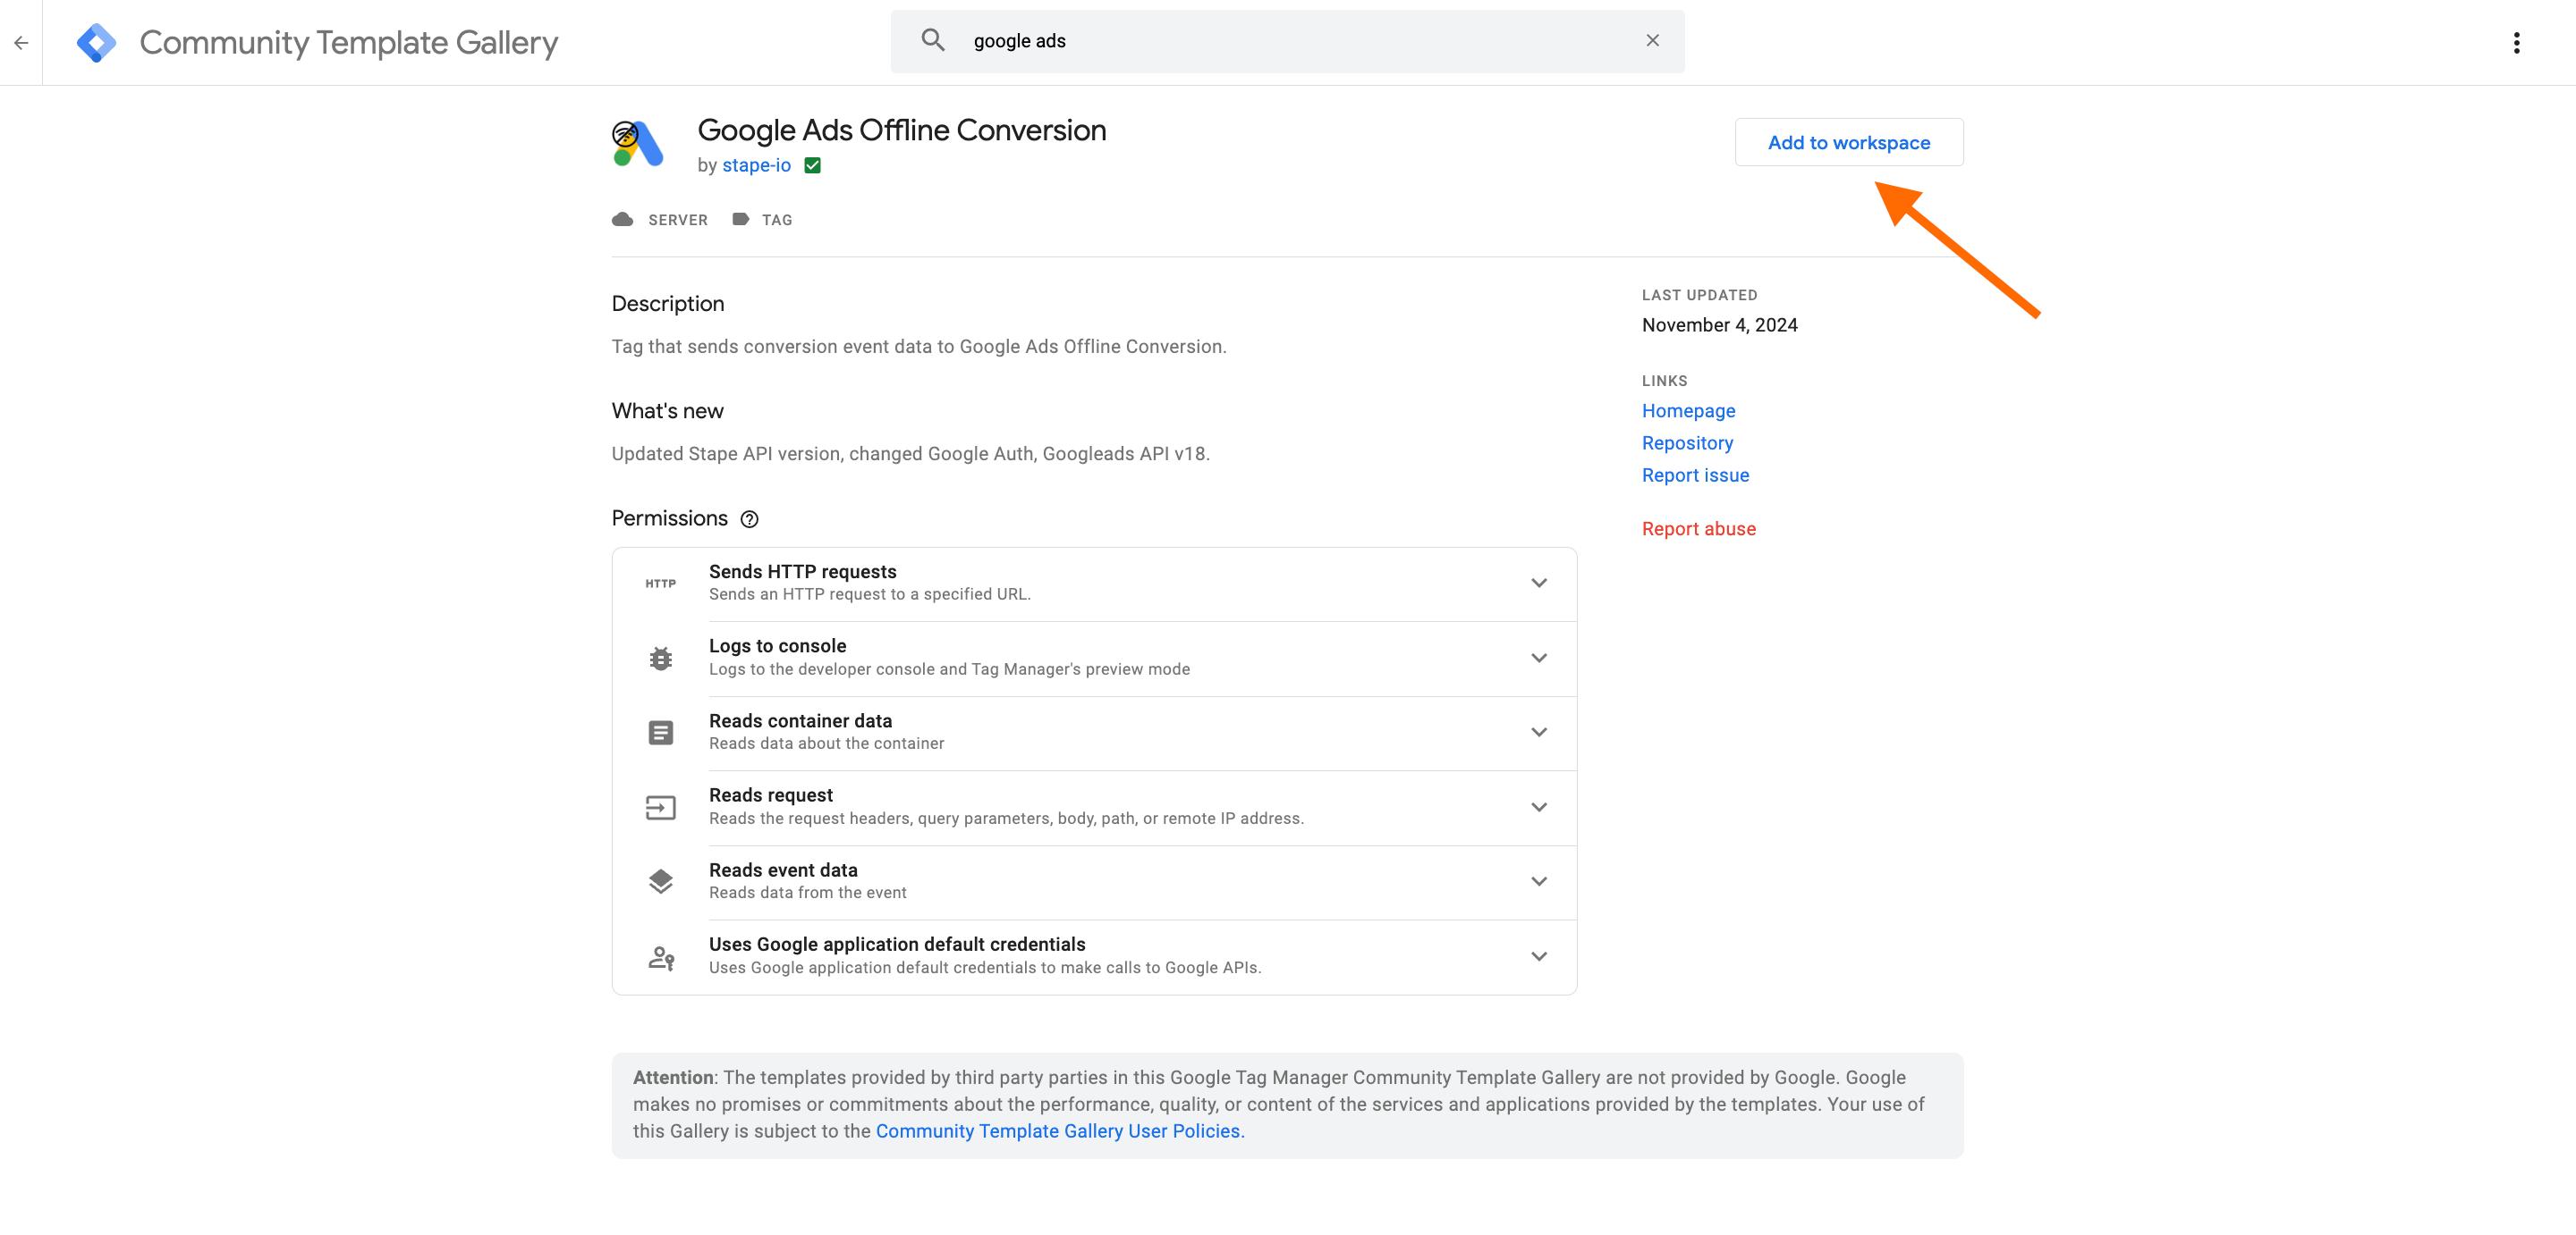Click the Reads request arrow icon
The image size is (2576, 1235).
click(660, 807)
